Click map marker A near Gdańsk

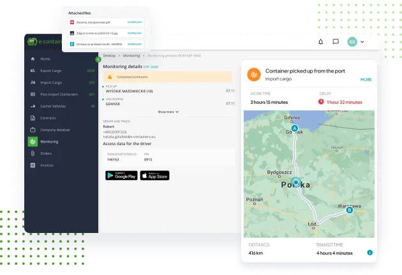pyautogui.click(x=295, y=128)
